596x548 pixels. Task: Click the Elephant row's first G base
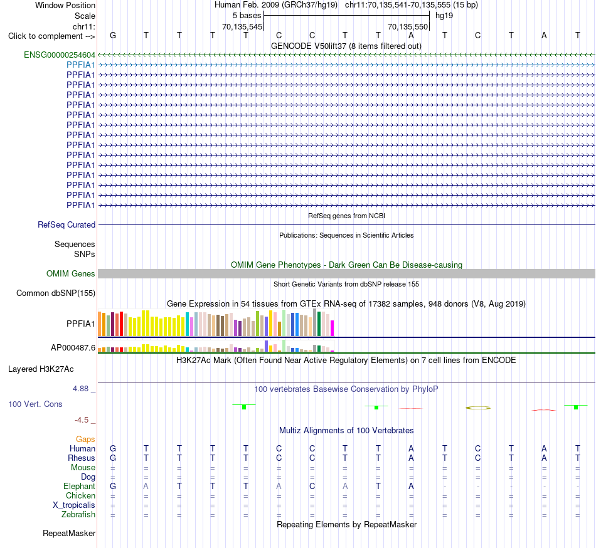coord(113,486)
